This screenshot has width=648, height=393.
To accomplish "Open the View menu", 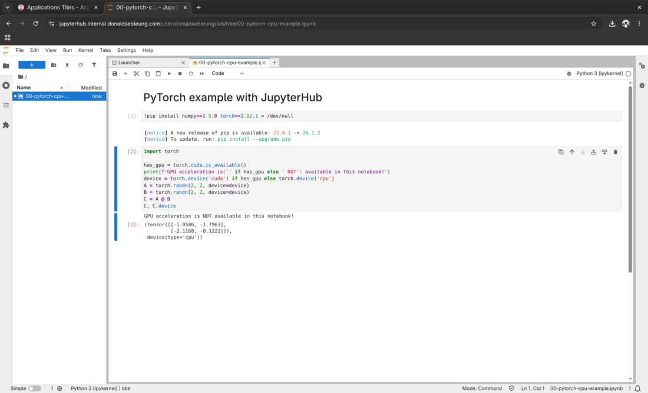I will click(51, 51).
